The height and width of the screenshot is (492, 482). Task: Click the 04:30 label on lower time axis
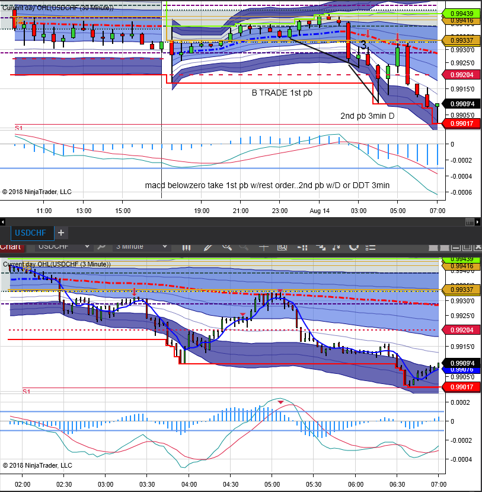pos(231,484)
